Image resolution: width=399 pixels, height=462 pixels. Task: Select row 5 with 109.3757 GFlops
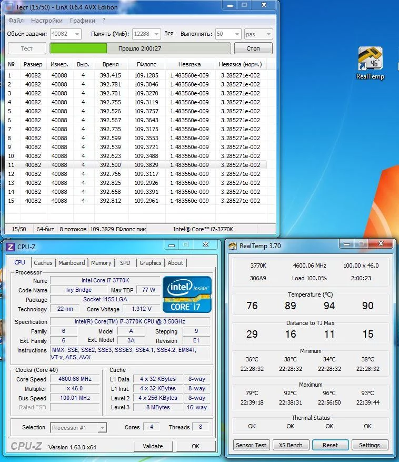point(136,111)
